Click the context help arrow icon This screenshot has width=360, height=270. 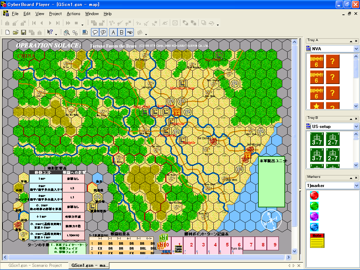tap(50, 32)
